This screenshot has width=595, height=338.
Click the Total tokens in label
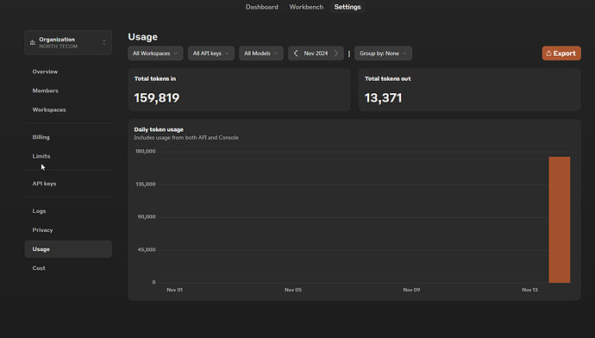pyautogui.click(x=155, y=79)
